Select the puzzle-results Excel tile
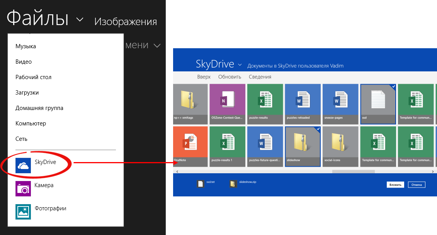 pyautogui.click(x=265, y=104)
